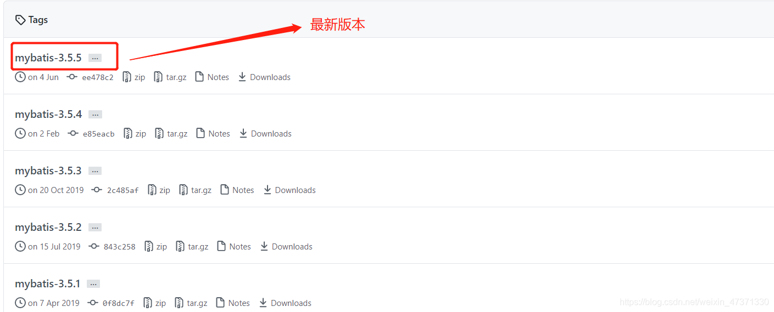Download tar.gz for mybatis-3.5.5
This screenshot has height=312, width=774.
pyautogui.click(x=176, y=77)
